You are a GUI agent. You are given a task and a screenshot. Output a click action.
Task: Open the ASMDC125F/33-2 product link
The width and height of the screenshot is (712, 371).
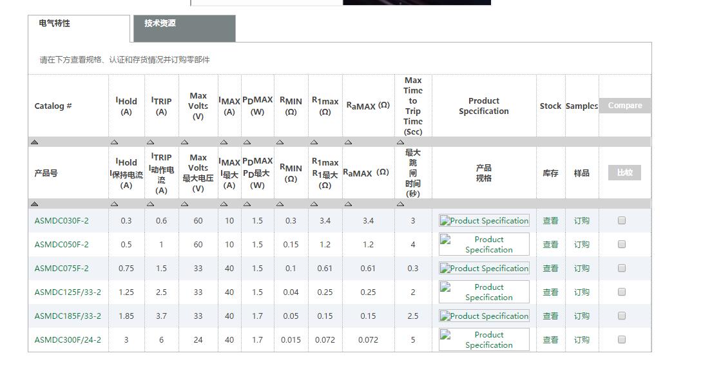click(x=68, y=292)
